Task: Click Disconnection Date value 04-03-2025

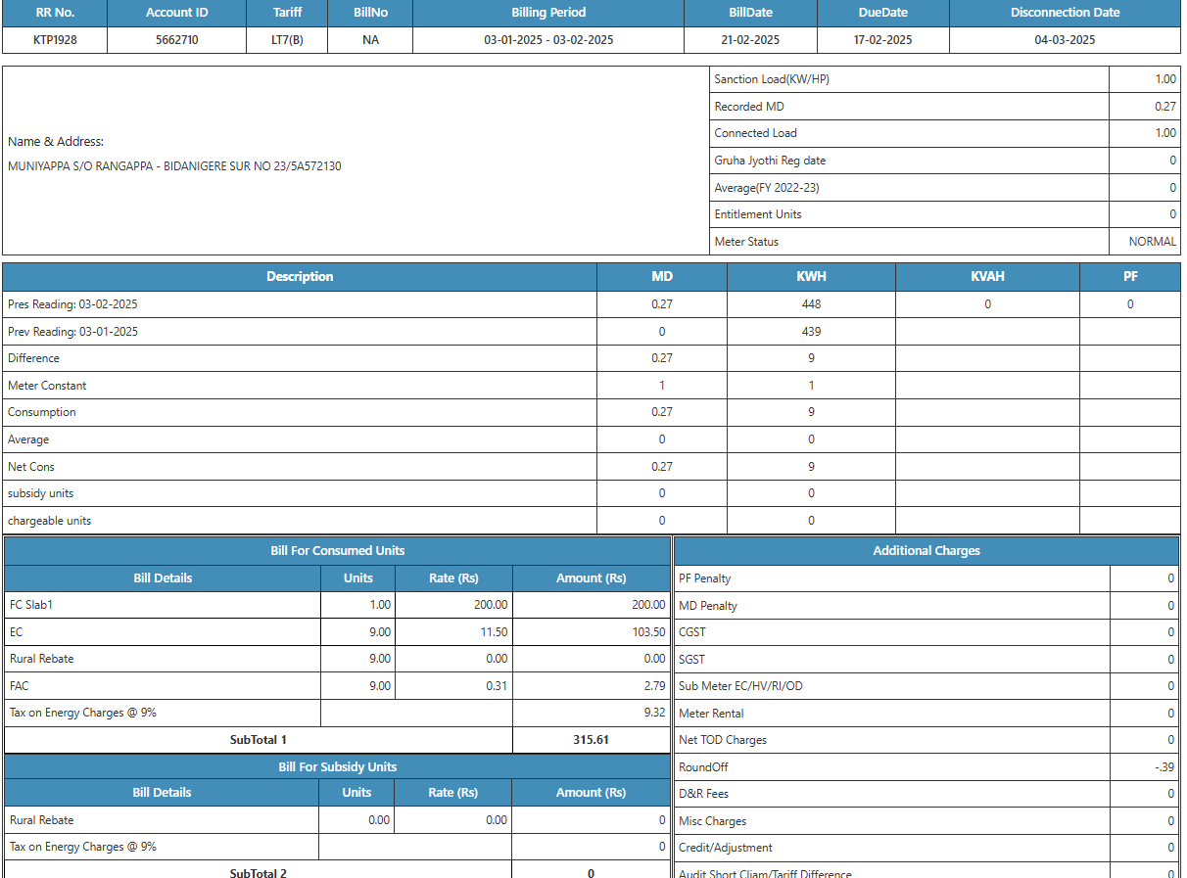Action: (1065, 40)
